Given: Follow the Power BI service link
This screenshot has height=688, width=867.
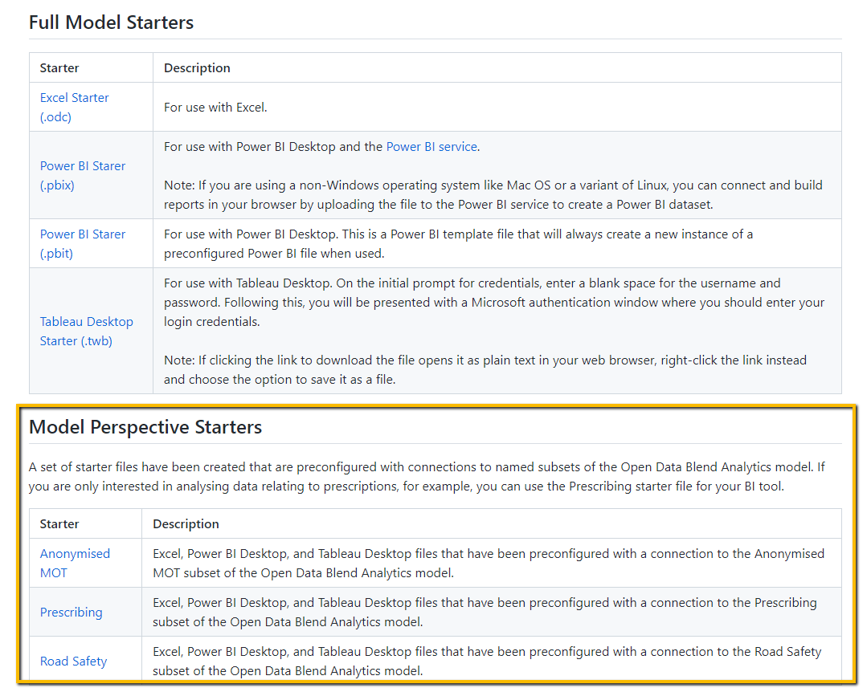Looking at the screenshot, I should pyautogui.click(x=431, y=146).
